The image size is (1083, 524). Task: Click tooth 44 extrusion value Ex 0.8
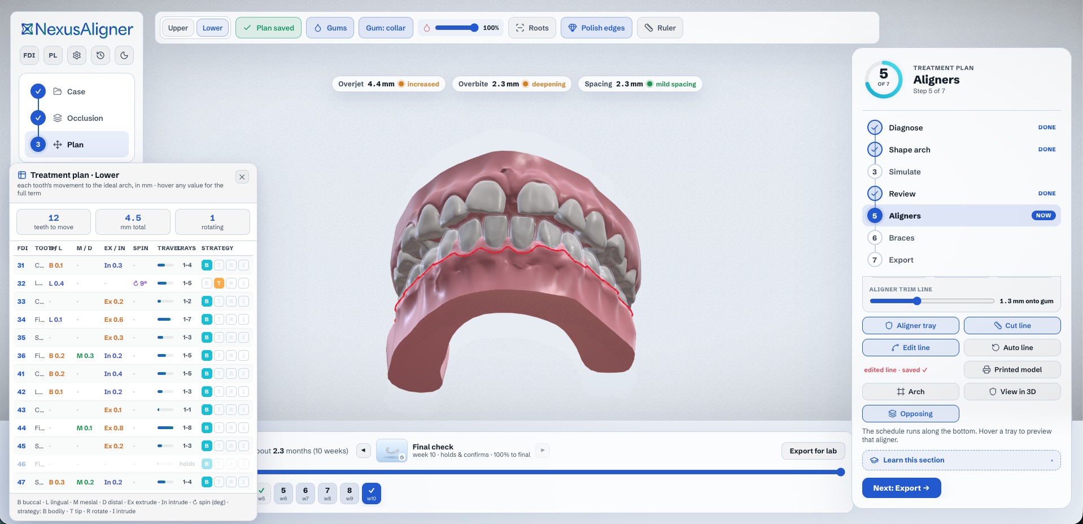(x=113, y=428)
